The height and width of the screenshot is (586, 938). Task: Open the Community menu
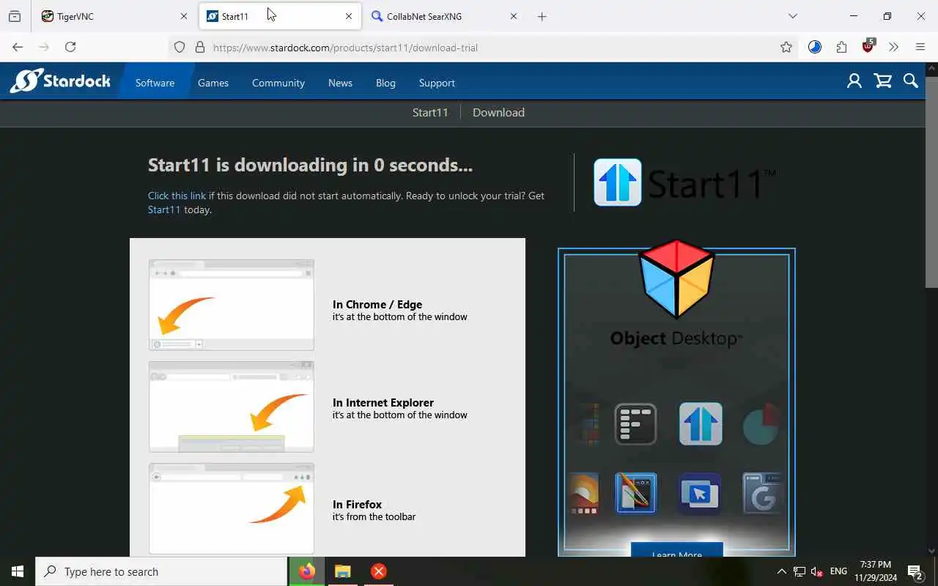pos(278,83)
